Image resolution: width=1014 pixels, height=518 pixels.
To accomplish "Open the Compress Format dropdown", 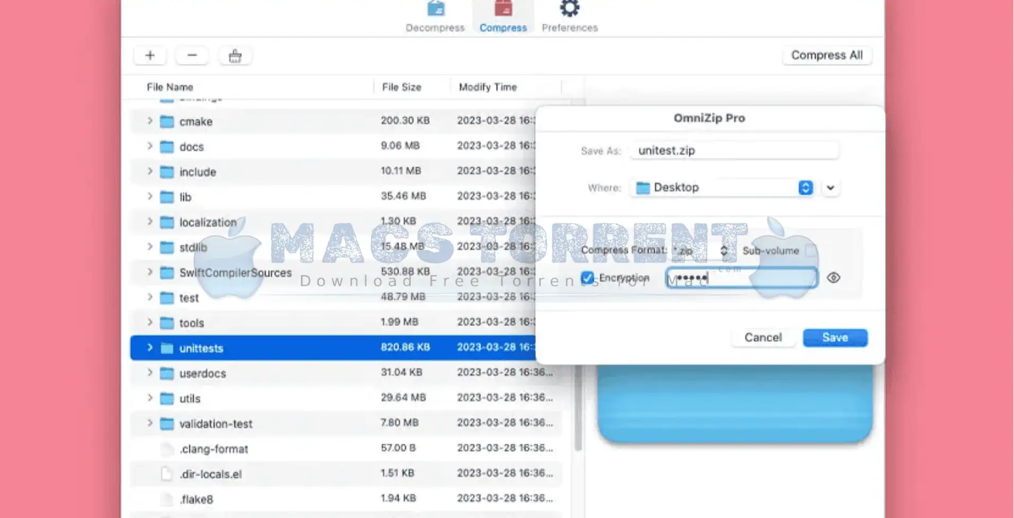I will (700, 251).
